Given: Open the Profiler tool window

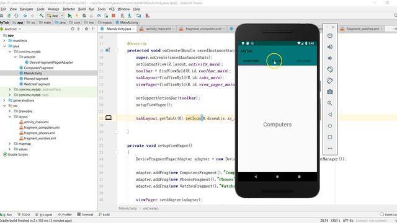Looking at the screenshot, I should pos(65,215).
